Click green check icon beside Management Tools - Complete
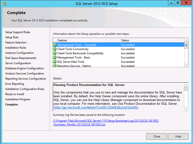 pos(55,45)
